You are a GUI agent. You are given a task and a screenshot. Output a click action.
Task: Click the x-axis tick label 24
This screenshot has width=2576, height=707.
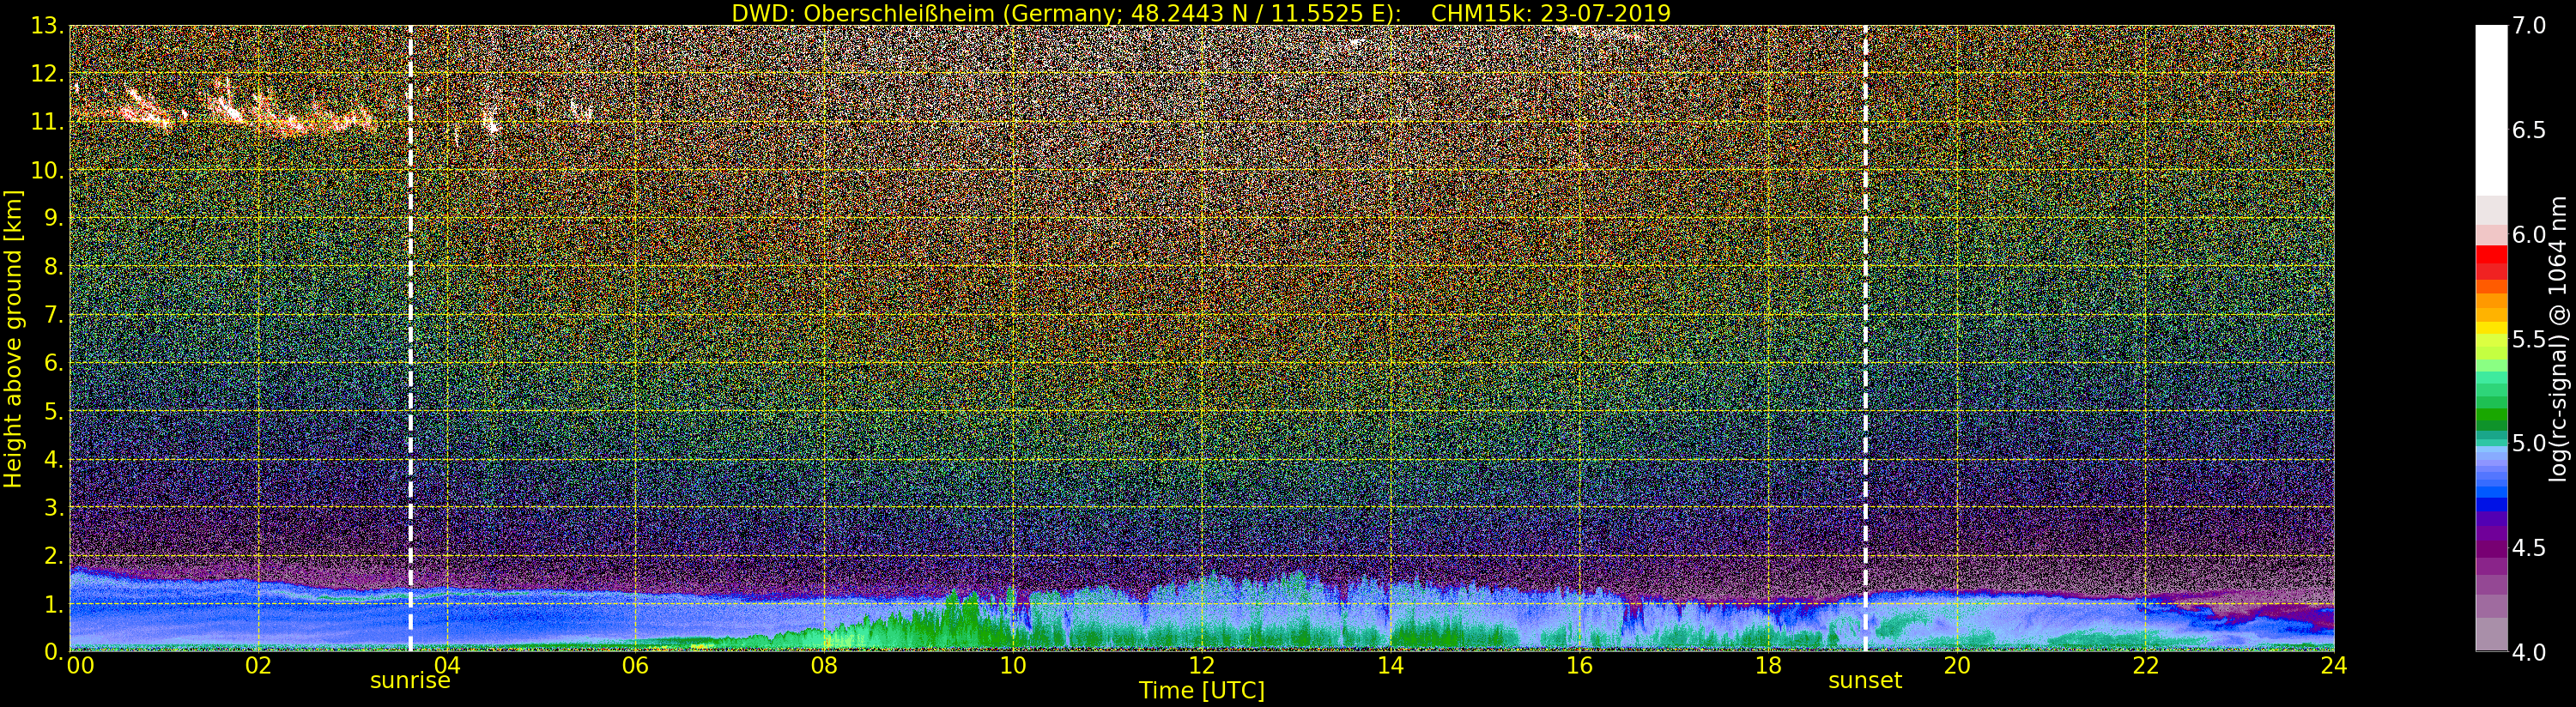2334,666
